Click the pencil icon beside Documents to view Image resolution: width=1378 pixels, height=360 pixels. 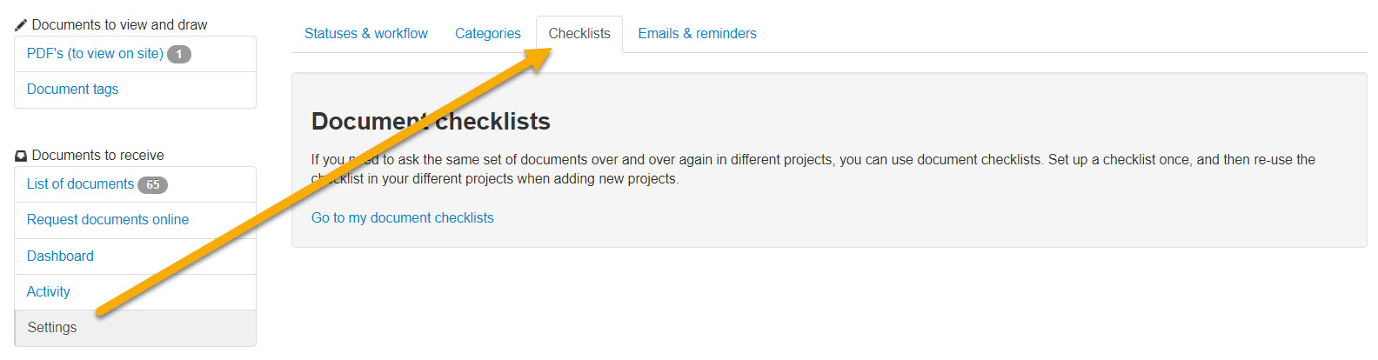tap(21, 25)
